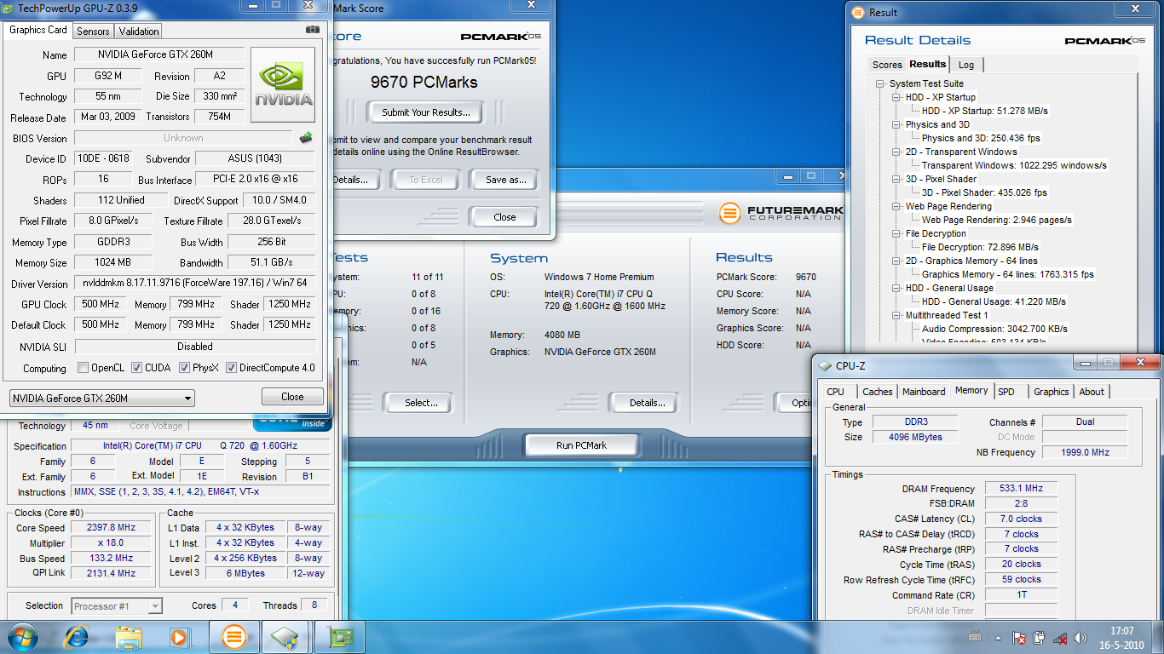This screenshot has width=1164, height=654.
Task: Click the Result window title bar icon
Action: 858,13
